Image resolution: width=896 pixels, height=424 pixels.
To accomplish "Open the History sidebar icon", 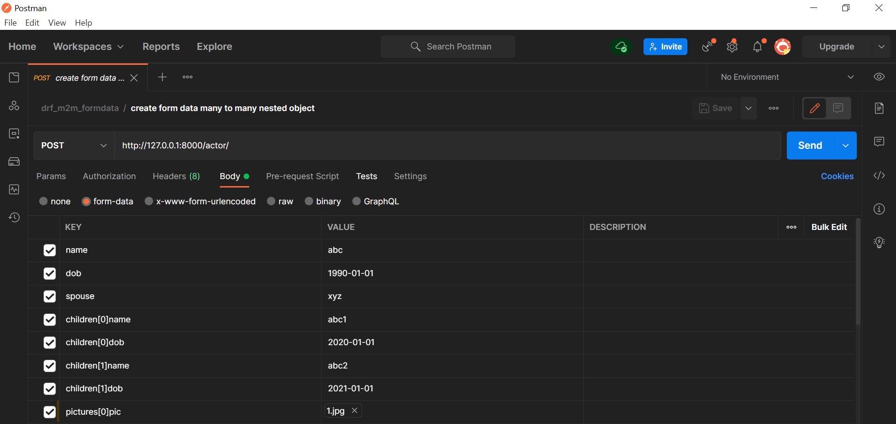I will [x=14, y=217].
